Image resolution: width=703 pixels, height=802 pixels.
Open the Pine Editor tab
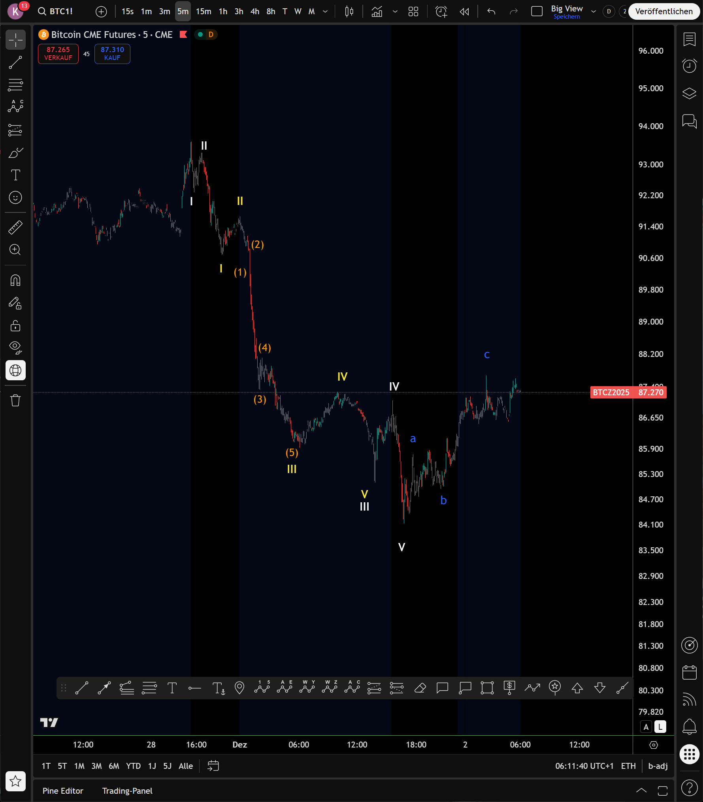[63, 791]
